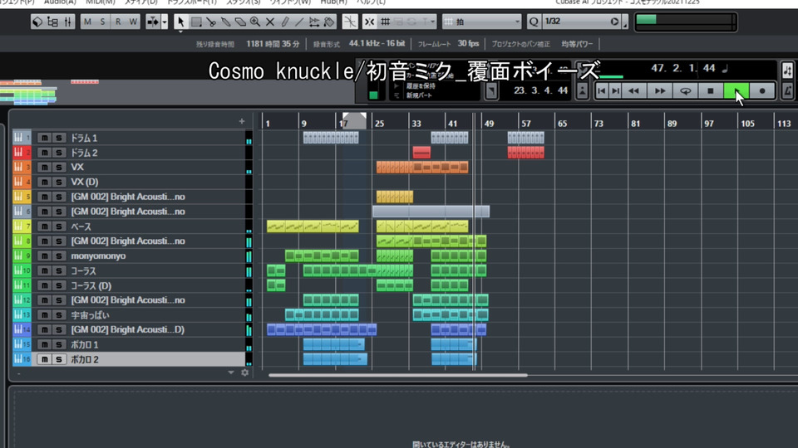Select the Line tool
798x448 pixels.
(299, 22)
